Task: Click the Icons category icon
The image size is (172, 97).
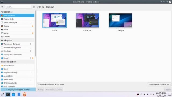Action: pos(2,33)
